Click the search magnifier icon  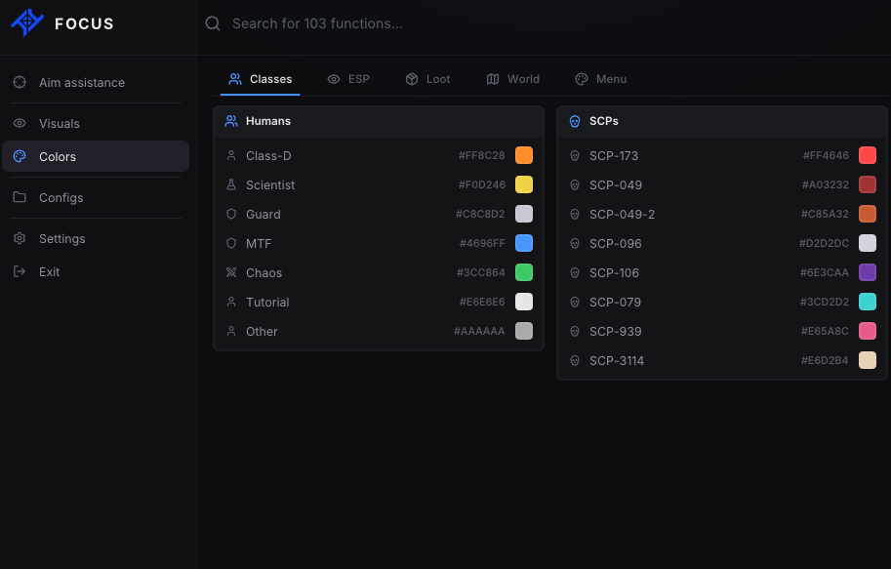tap(213, 23)
